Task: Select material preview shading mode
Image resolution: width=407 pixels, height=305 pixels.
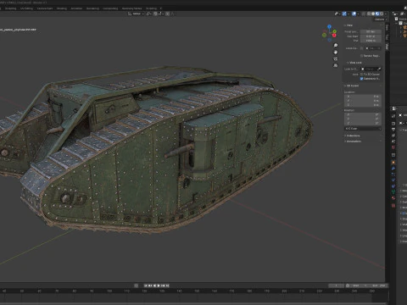Action: [x=377, y=14]
